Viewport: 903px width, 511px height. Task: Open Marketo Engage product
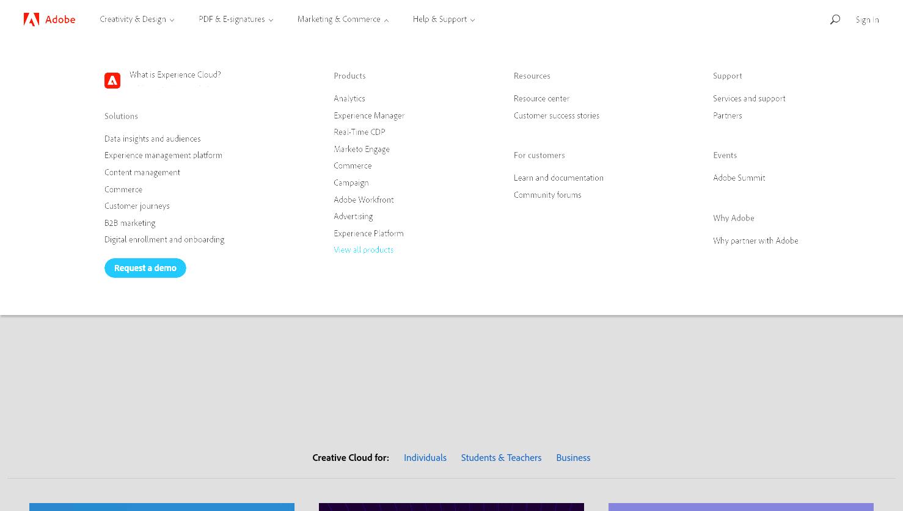point(362,149)
